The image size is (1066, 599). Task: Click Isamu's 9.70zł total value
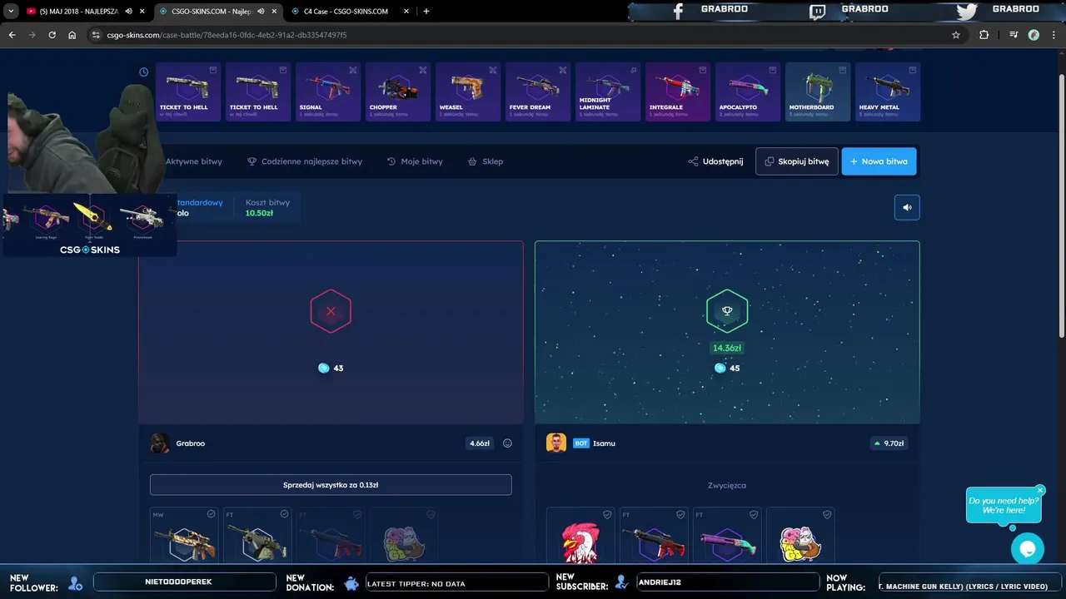point(888,443)
